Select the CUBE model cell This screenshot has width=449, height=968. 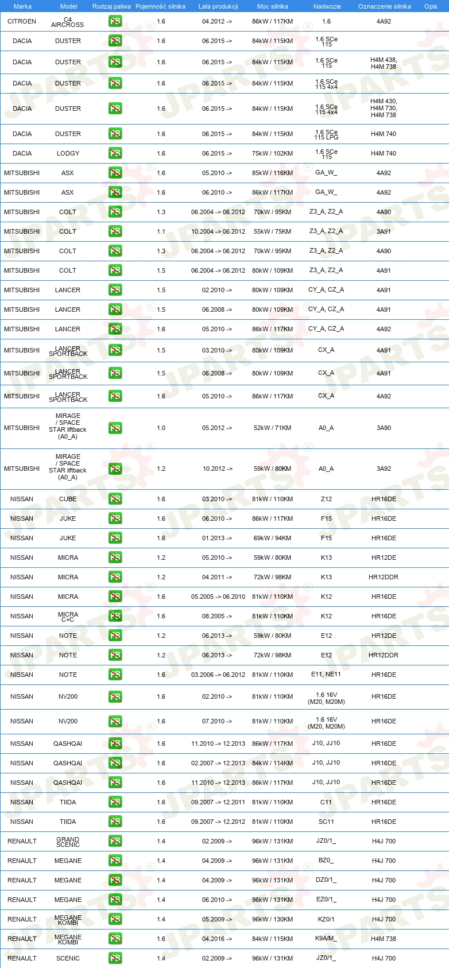pos(68,499)
